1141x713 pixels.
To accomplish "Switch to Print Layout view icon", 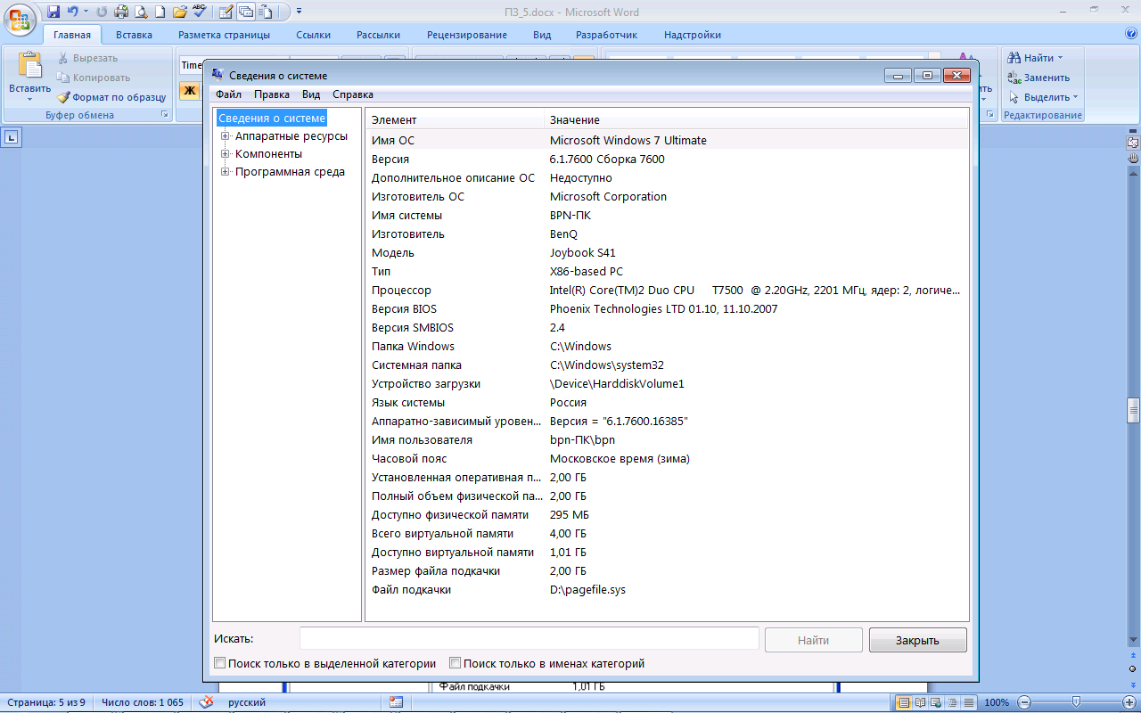I will (x=904, y=702).
